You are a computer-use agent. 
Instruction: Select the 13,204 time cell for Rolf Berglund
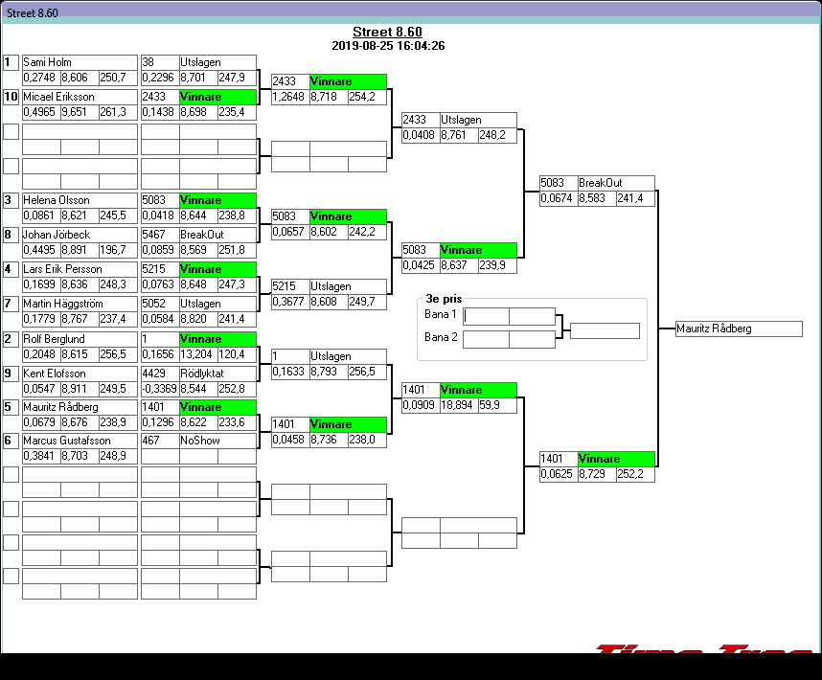[198, 354]
